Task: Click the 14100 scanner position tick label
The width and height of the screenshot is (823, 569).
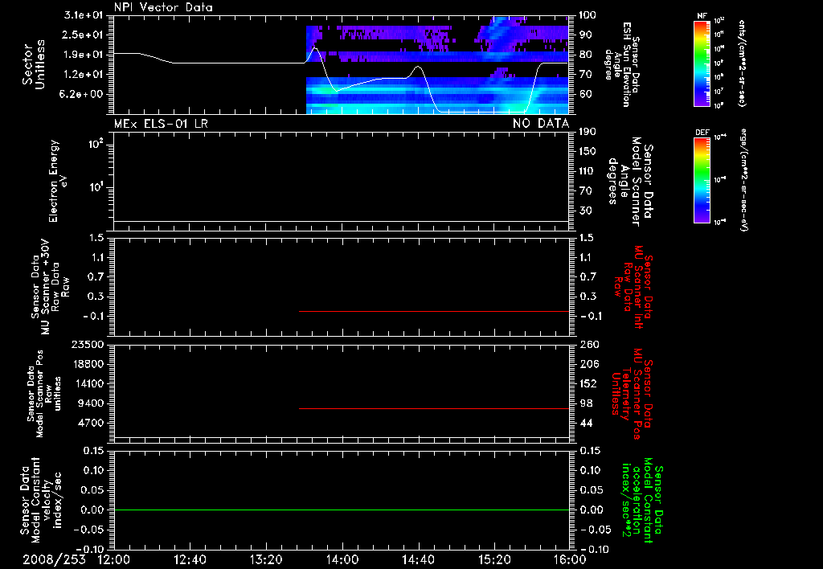Action: click(x=88, y=383)
